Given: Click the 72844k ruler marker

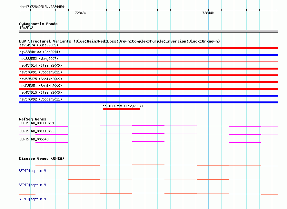Looking at the screenshot, I should point(208,13).
